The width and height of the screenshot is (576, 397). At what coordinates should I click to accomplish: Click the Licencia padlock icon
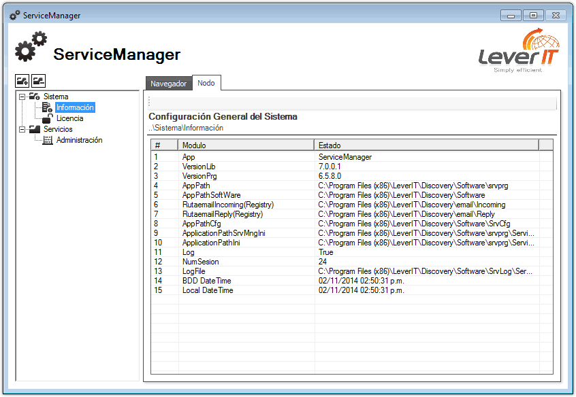click(48, 118)
